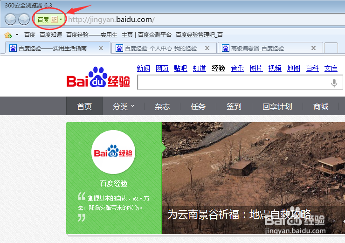Click the paw favicon on 个人中心 tab
Image resolution: width=345 pixels, height=243 pixels.
pos(119,48)
